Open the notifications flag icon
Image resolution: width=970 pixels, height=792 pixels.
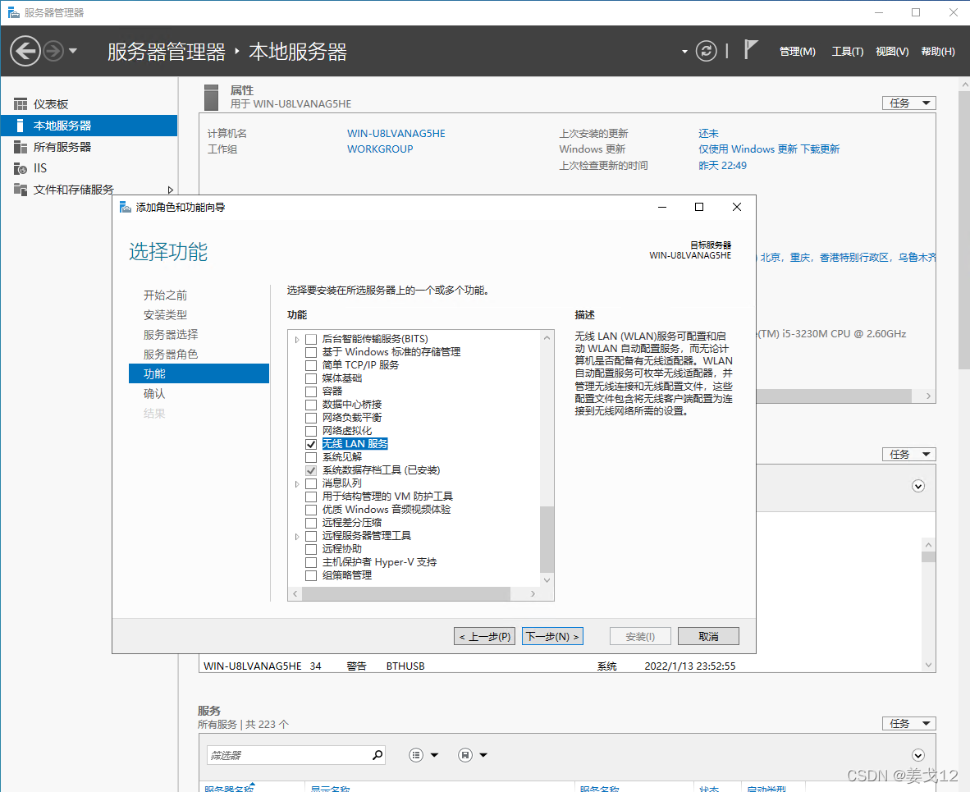[751, 48]
